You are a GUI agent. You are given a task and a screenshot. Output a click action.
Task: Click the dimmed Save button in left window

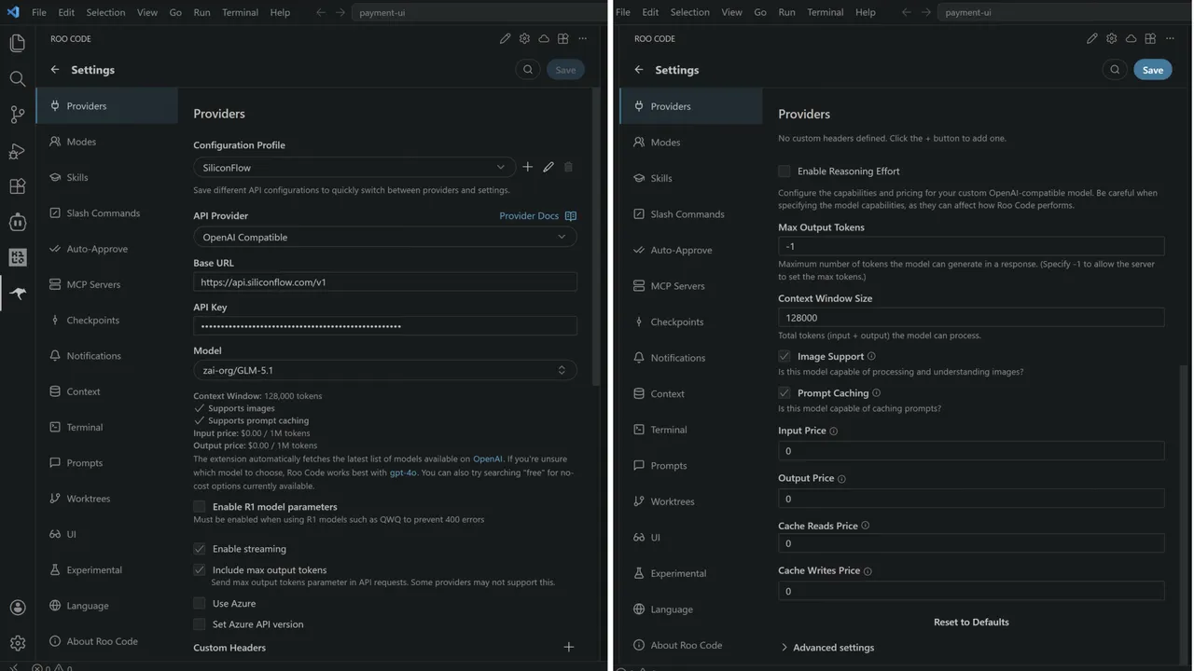tap(565, 70)
